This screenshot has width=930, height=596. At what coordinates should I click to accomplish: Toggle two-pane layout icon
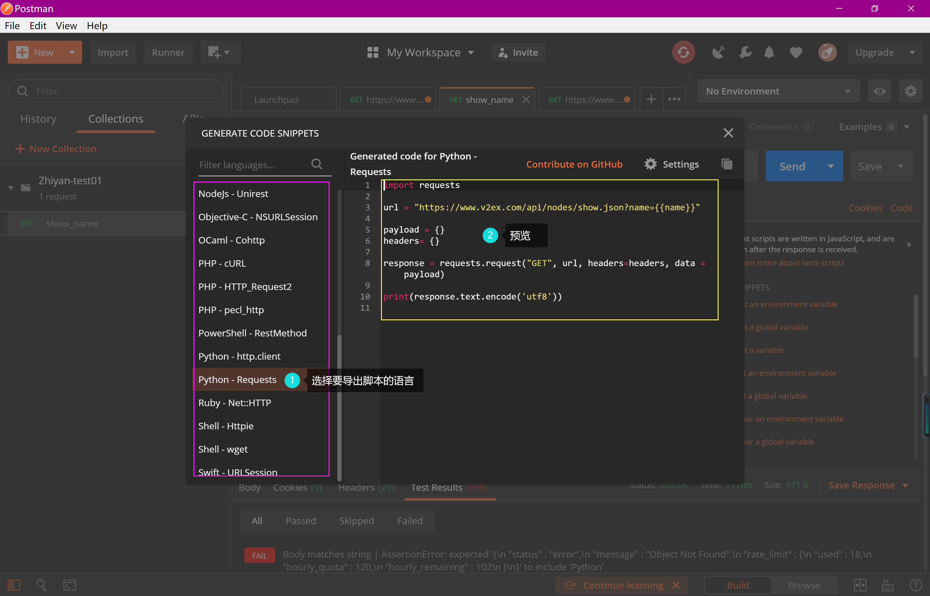[860, 585]
